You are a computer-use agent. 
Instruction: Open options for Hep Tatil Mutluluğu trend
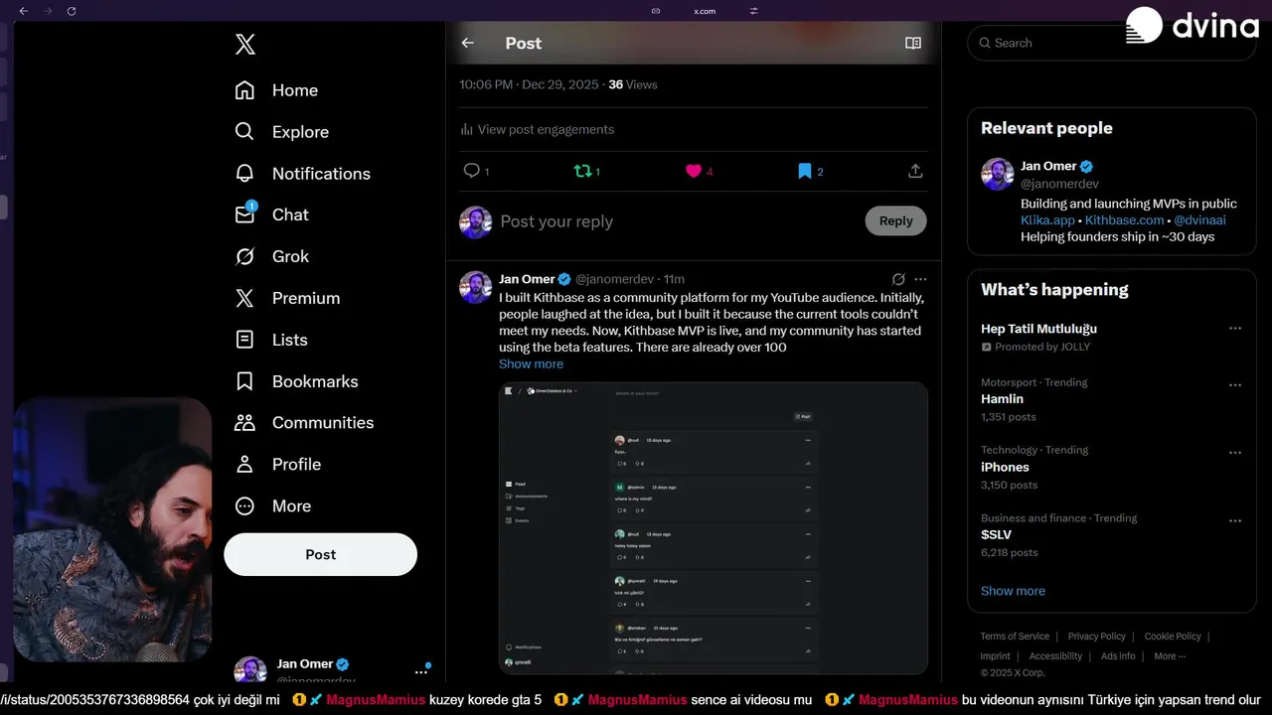tap(1235, 329)
